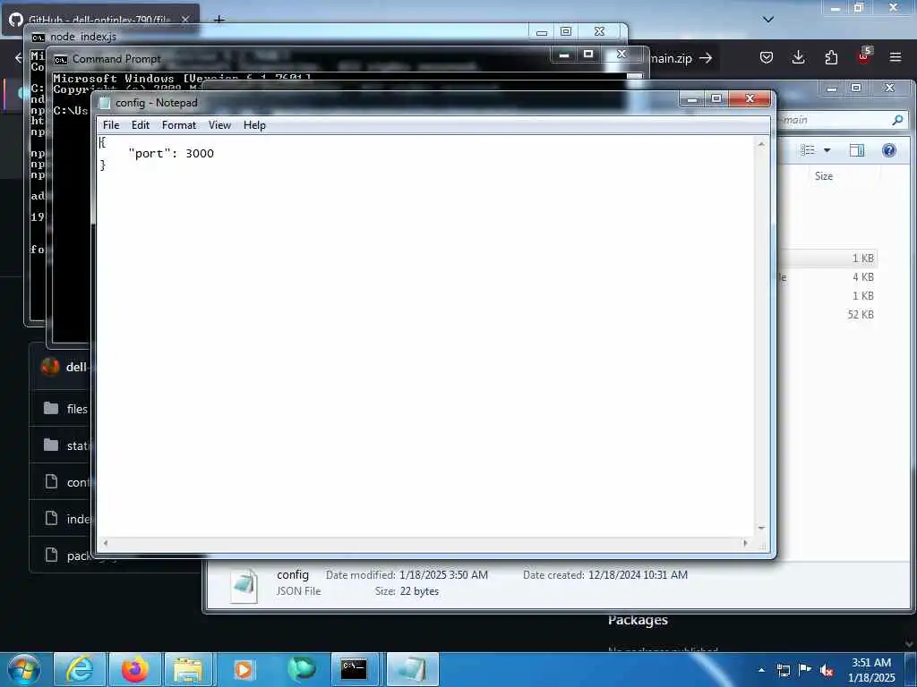Click the Notepad vertical scrollbar down arrow
This screenshot has width=917, height=687.
(x=761, y=528)
